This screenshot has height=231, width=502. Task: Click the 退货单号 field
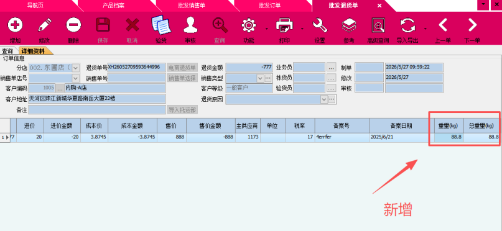tap(137, 68)
